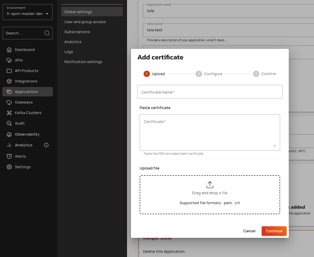Click the search magnifier icon
Screen dimensions: 314x257
(47, 33)
